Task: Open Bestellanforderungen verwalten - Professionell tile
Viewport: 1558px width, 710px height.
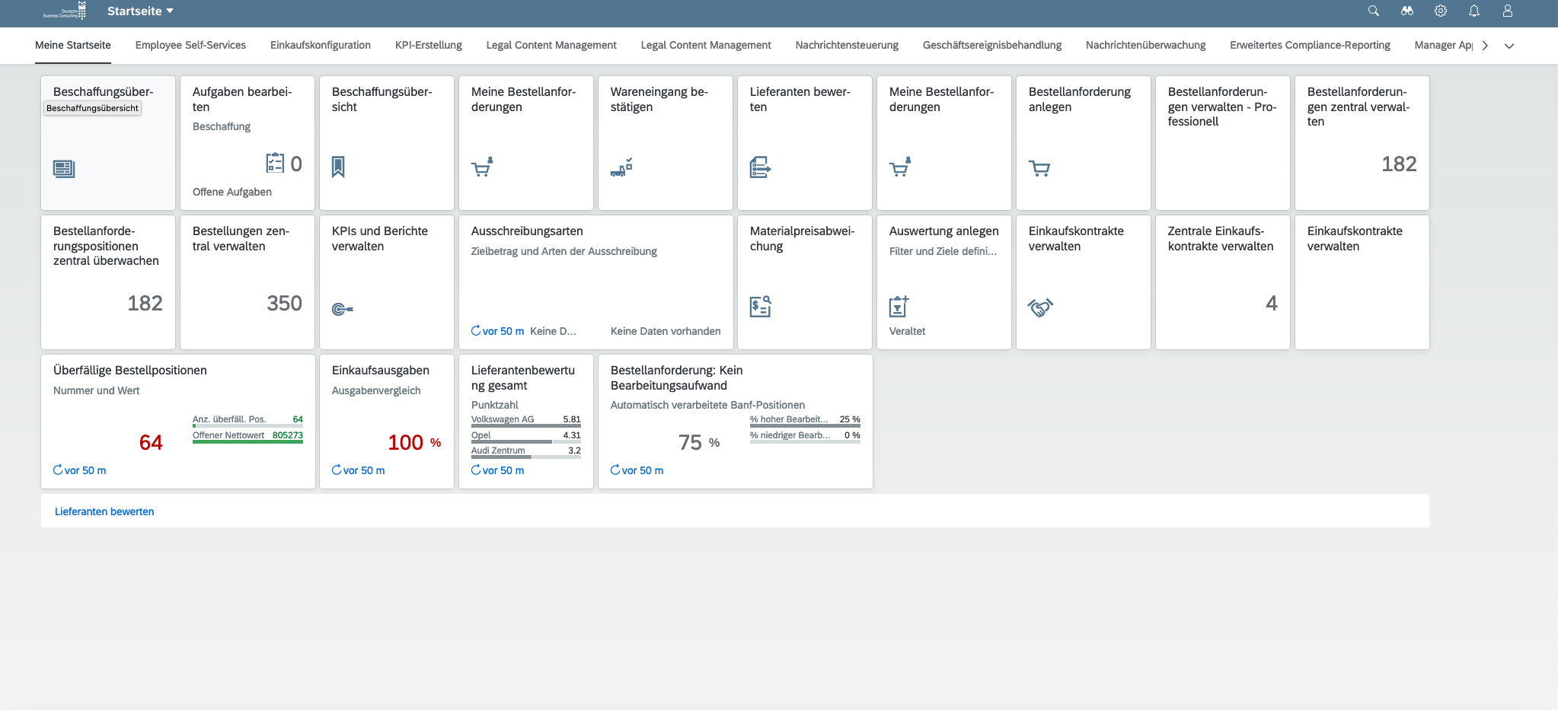Action: (x=1223, y=143)
